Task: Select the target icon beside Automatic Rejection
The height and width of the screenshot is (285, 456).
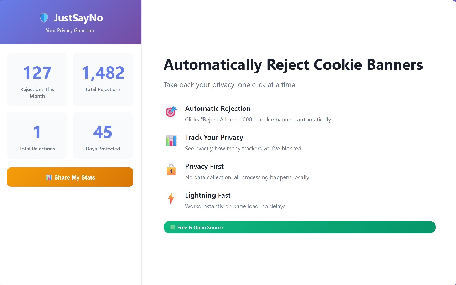Action: coord(171,112)
